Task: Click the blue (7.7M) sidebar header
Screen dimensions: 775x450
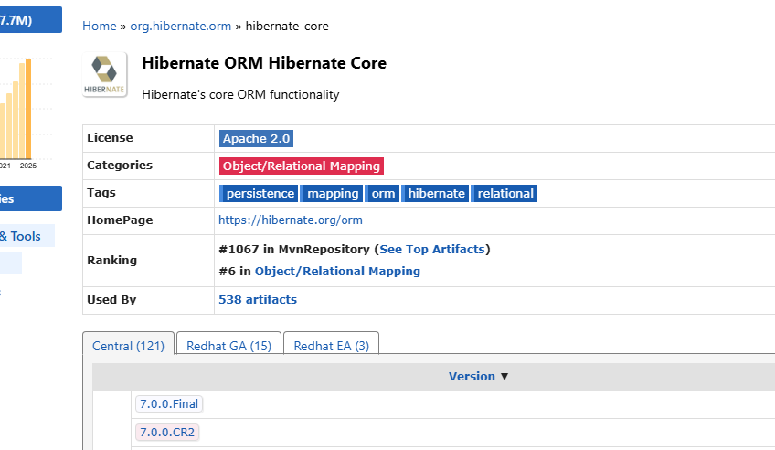Action: 29,20
